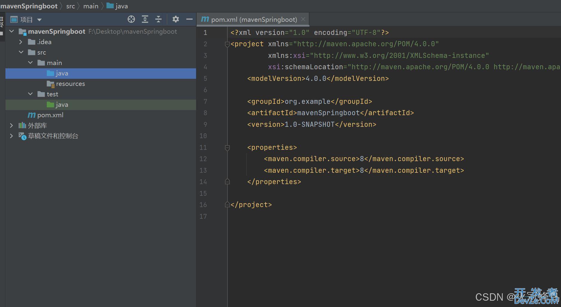Click F:\Desktop\mavenSpringboot path text

(132, 32)
